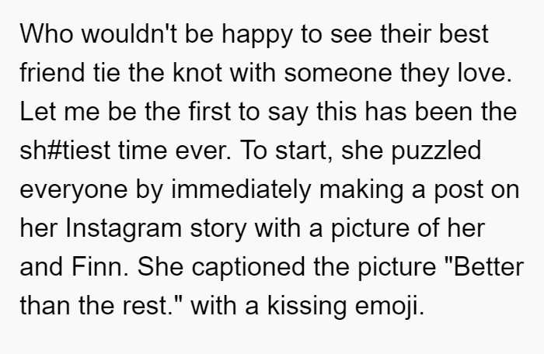
Task: Click the word "Who" at the start
Action: coord(47,34)
